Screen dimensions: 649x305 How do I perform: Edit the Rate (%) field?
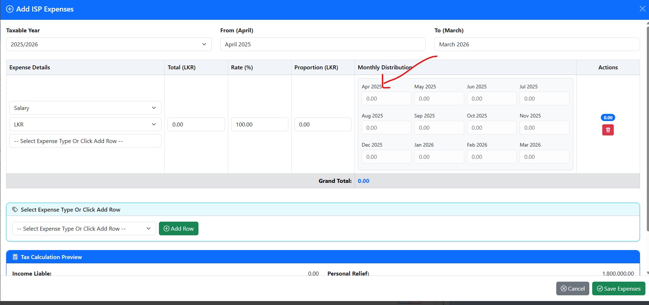259,124
